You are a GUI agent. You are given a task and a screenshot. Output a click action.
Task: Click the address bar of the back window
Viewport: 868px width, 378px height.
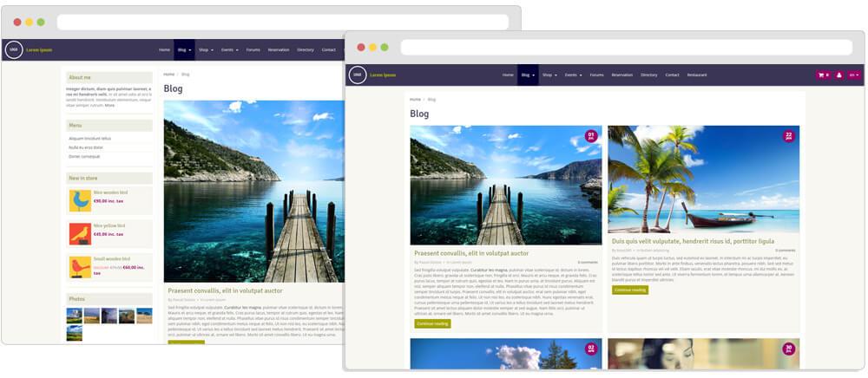tap(282, 22)
